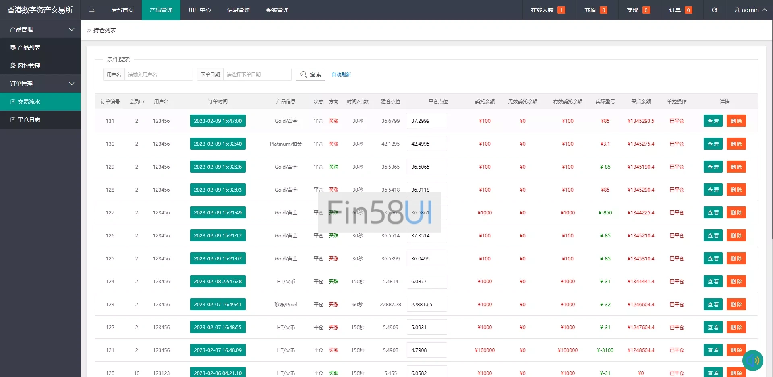
Task: Collapse the 产品管理 sidebar section
Action: click(x=40, y=29)
